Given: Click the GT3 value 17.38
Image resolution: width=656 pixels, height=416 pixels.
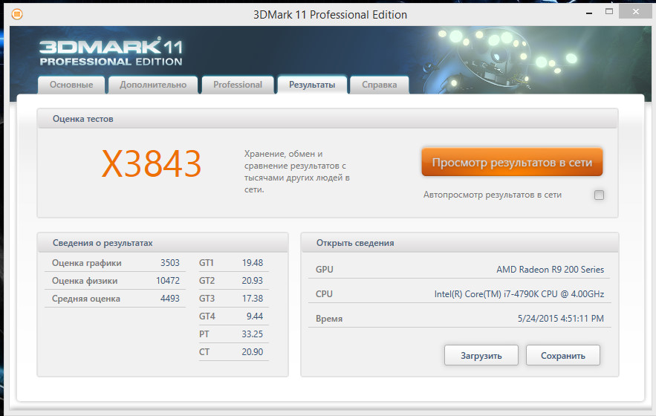Looking at the screenshot, I should [253, 299].
